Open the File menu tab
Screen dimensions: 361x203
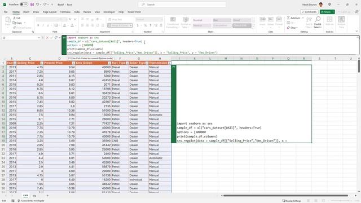[6, 12]
